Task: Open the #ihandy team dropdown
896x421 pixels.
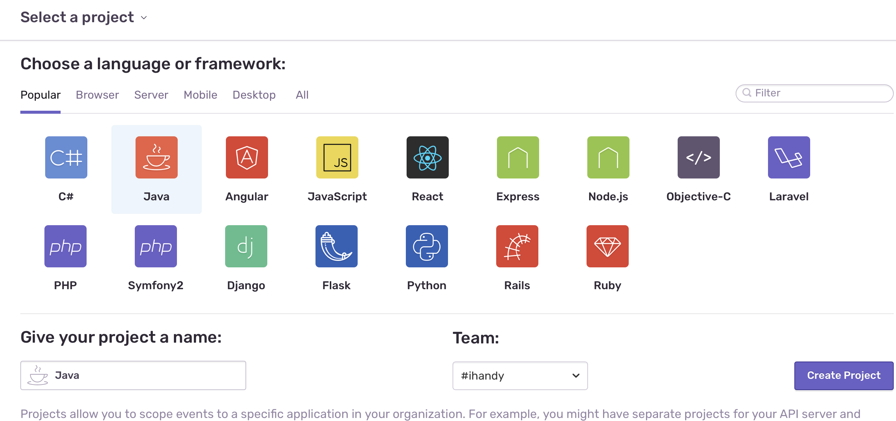Action: coord(520,376)
